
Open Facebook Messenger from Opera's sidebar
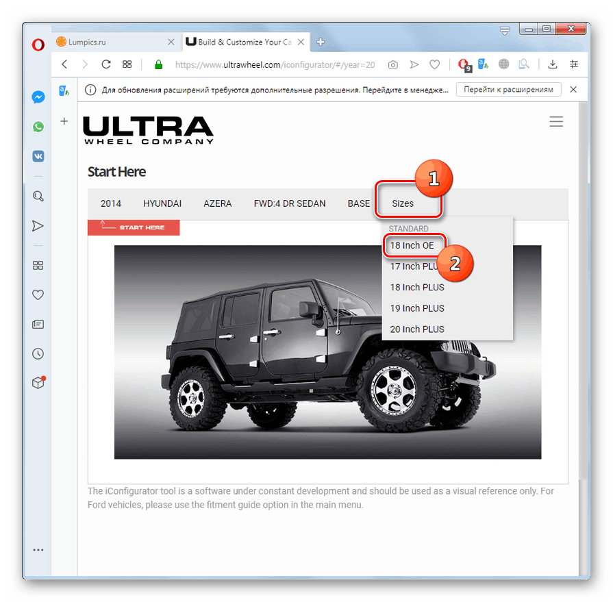pyautogui.click(x=38, y=97)
